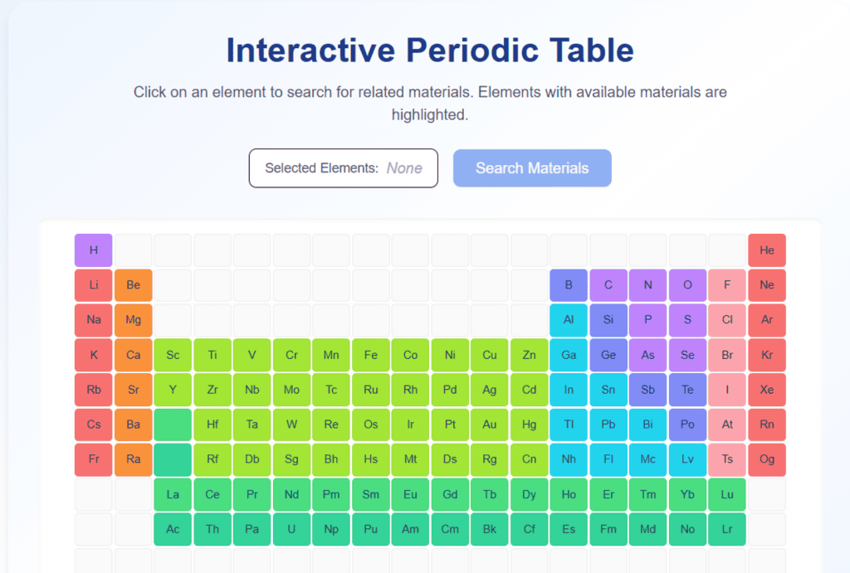
Task: Click the Zinc (Zn) element
Action: click(x=529, y=354)
